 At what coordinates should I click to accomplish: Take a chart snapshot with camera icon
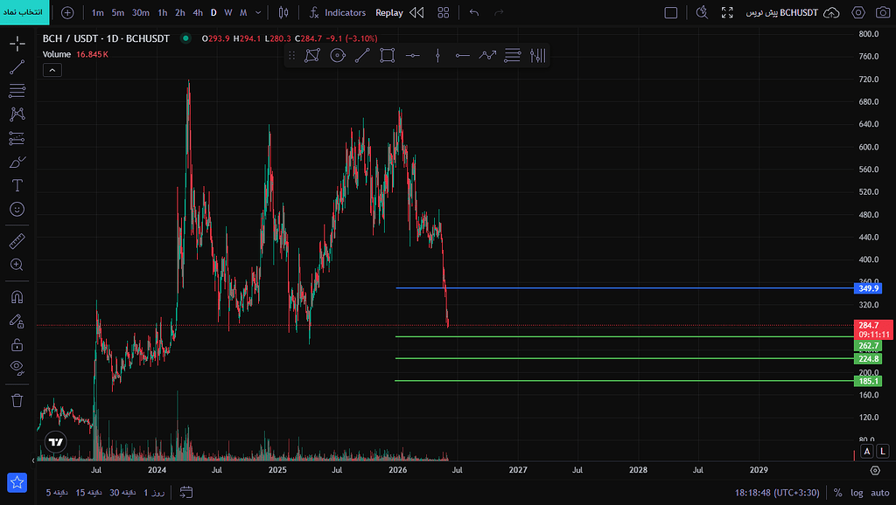[x=883, y=12]
